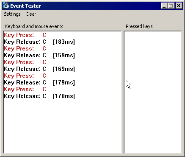Select the Key Release row with 169ms
185x157 pixels.
[39, 69]
